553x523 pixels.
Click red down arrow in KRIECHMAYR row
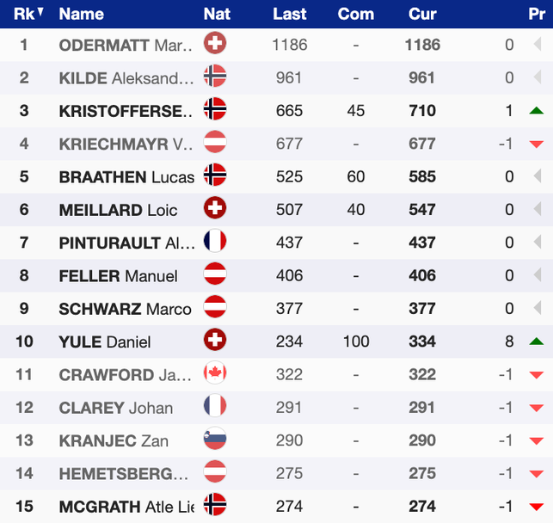[x=537, y=145]
